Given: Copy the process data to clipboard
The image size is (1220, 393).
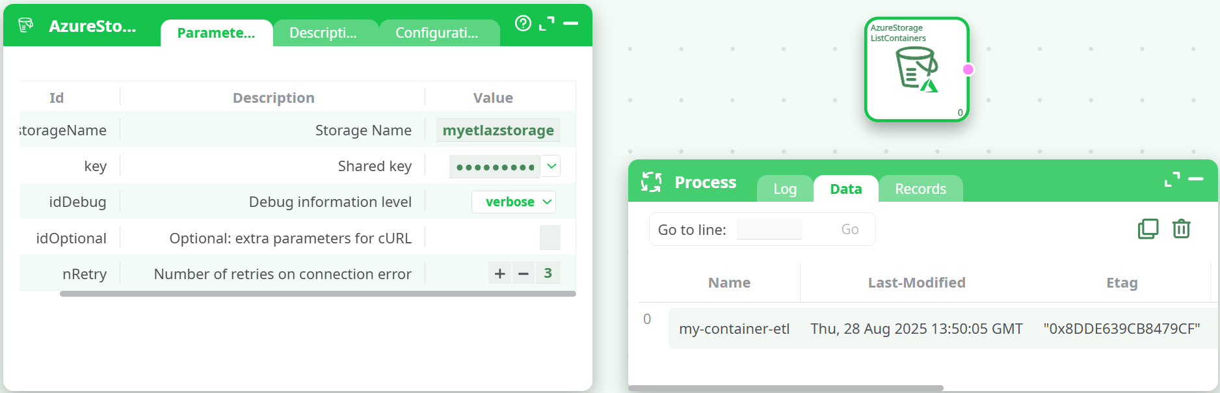Looking at the screenshot, I should 1148,229.
